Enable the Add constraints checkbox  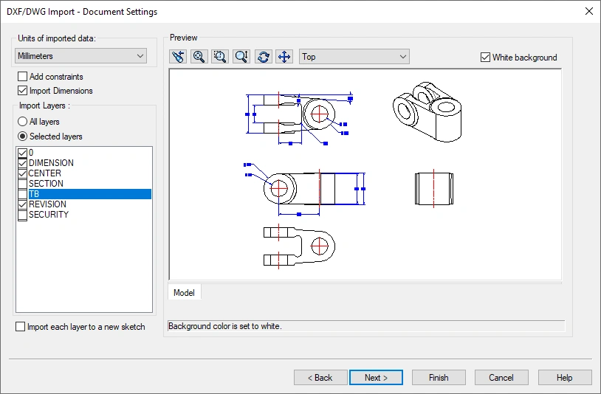tap(23, 77)
